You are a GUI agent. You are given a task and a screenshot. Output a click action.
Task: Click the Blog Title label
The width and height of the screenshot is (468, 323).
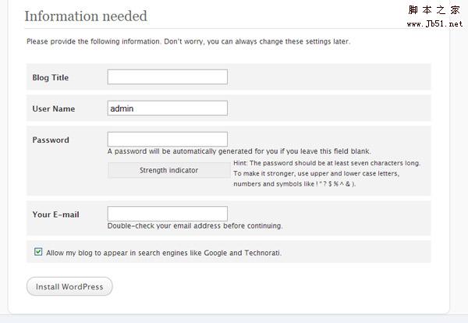point(51,77)
